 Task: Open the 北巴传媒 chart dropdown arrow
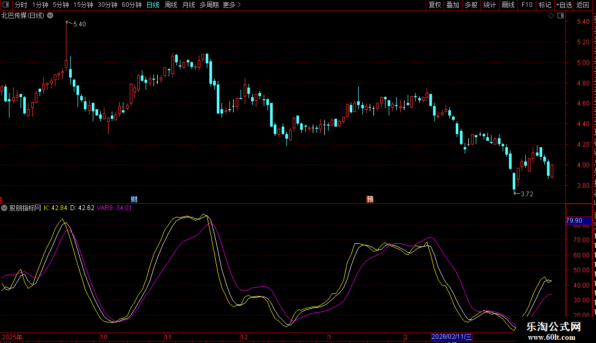click(x=50, y=15)
